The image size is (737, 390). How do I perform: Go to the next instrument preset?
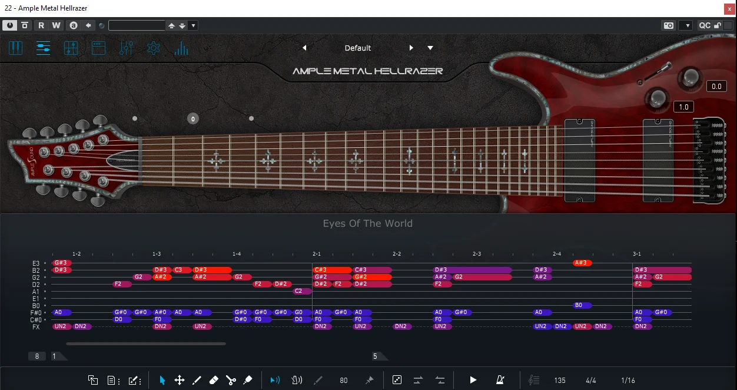coord(411,48)
